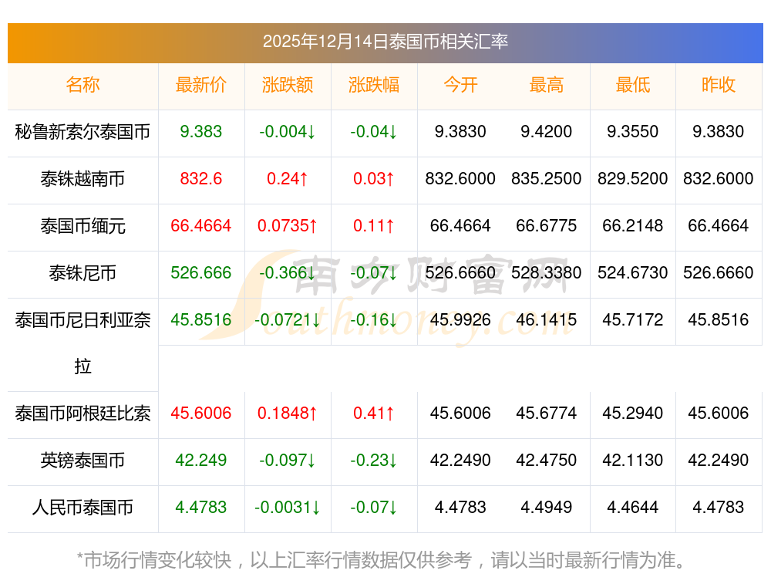This screenshot has height=584, width=771.
Task: Click the highest value 66.6775
Action: tap(547, 225)
